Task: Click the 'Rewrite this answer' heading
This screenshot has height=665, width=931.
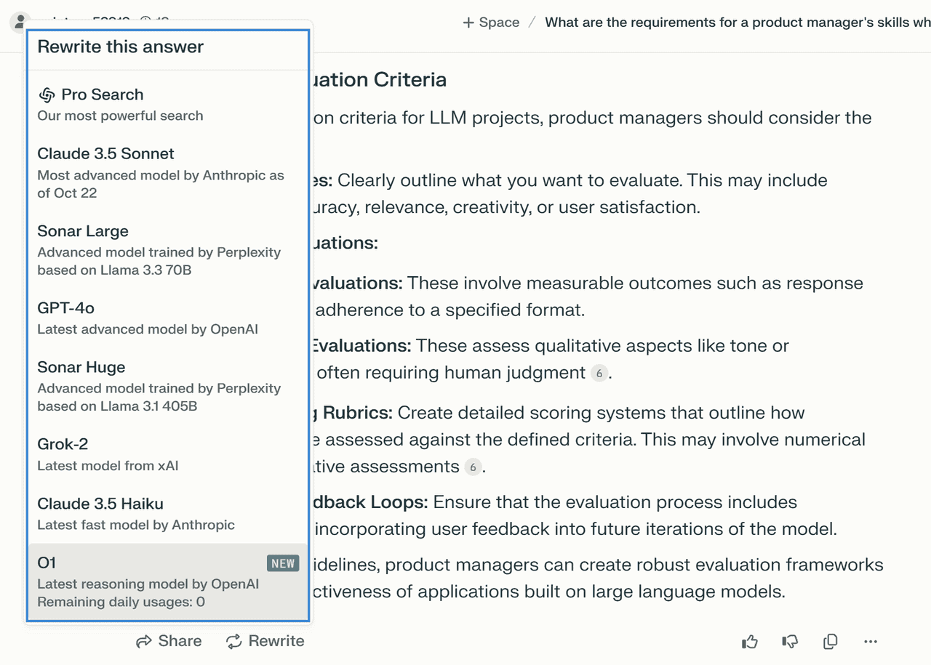Action: pyautogui.click(x=121, y=47)
